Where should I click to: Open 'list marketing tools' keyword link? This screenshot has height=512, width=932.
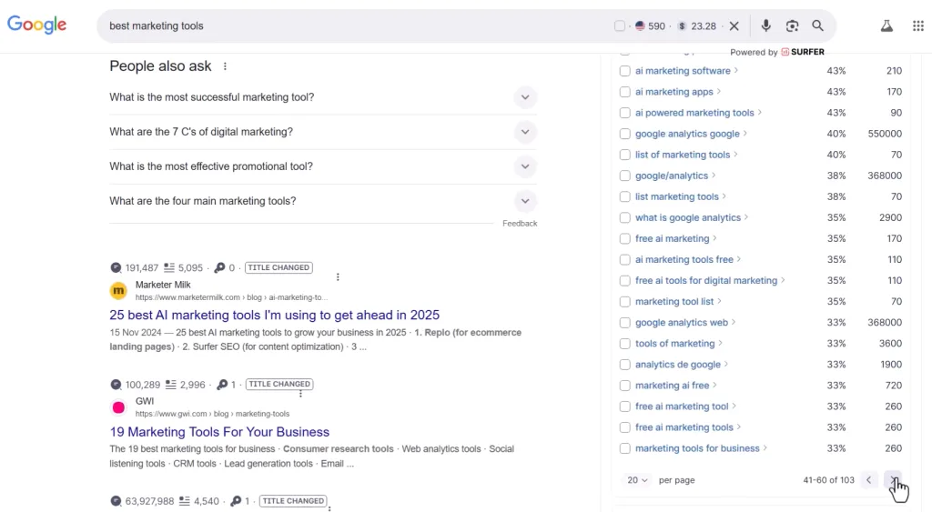677,196
